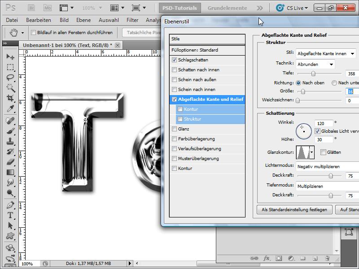Enable the Struktur sub-option checkbox

(180, 119)
